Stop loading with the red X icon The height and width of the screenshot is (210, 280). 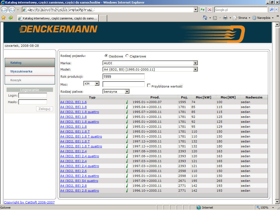click(x=210, y=10)
